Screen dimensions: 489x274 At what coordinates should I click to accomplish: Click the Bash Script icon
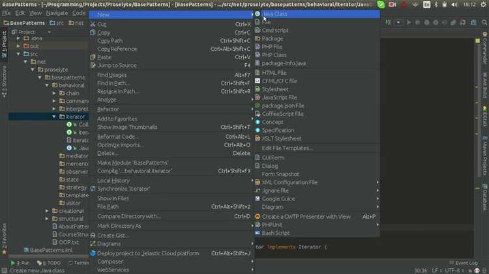click(x=258, y=233)
